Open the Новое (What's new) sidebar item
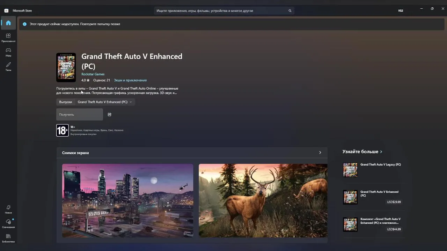Viewport: 447px width, 251px height. [x=8, y=209]
